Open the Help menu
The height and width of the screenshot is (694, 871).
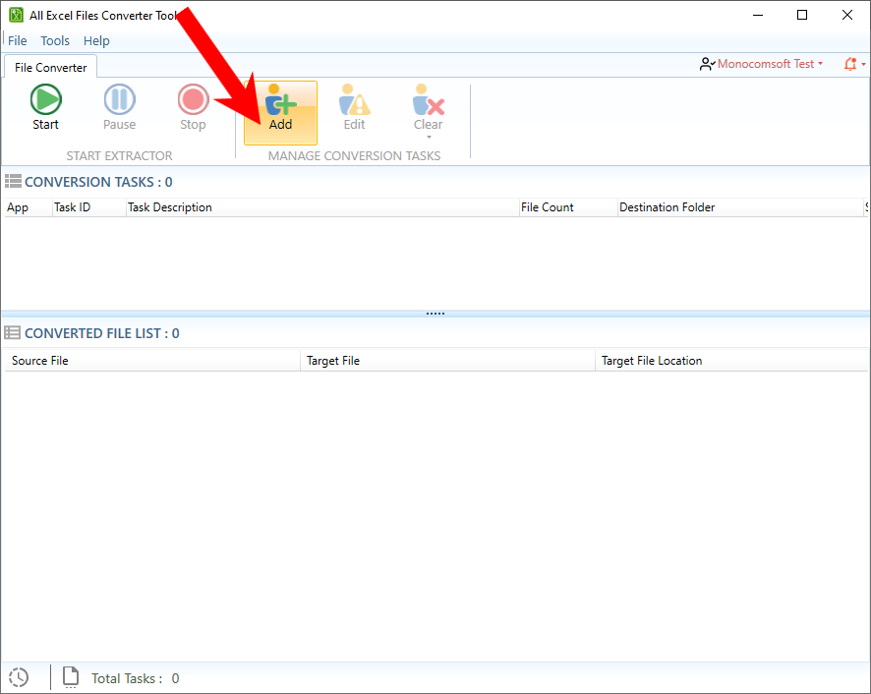(95, 40)
